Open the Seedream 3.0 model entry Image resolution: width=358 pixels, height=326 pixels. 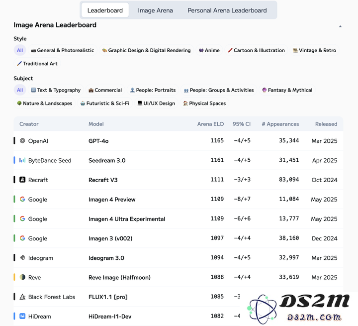[107, 160]
